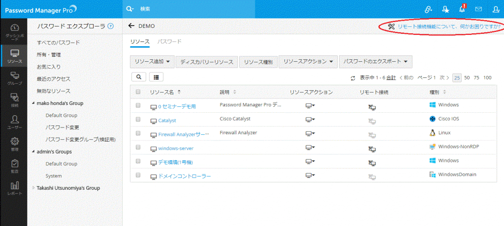
Task: Select すべてのパスワード in explorer panel
Action: point(58,43)
